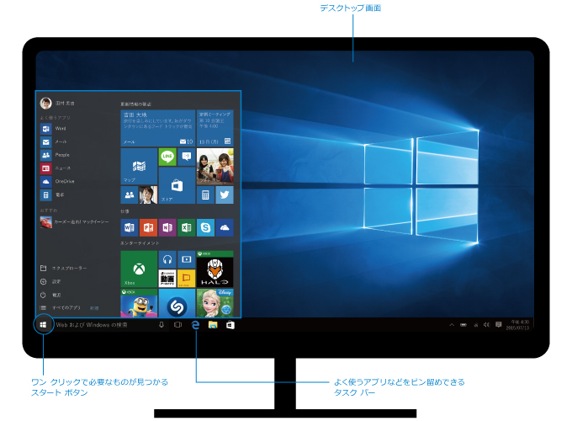
Task: Click the 電源 power option
Action: pos(50,295)
